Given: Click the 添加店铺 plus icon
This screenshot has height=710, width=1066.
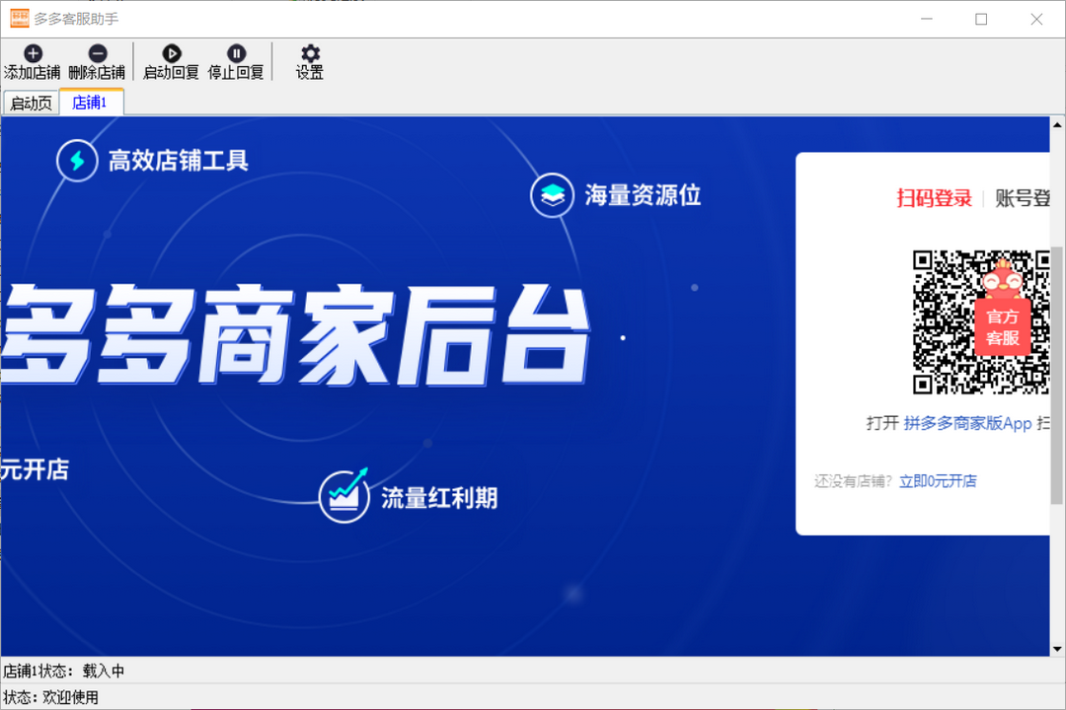Looking at the screenshot, I should (33, 52).
